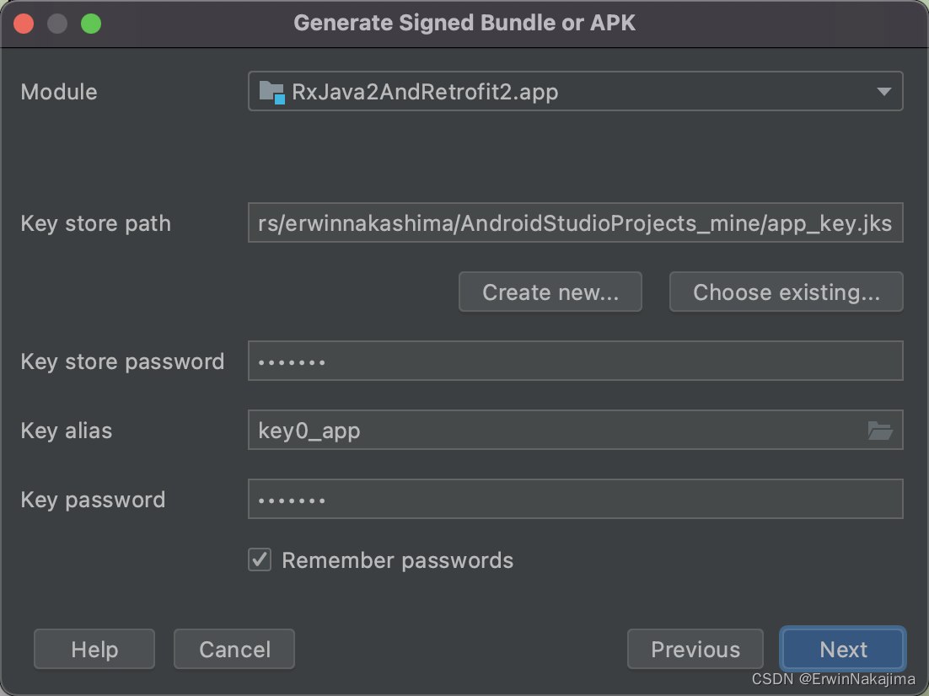Cancel the signing dialog
The image size is (929, 696).
234,649
